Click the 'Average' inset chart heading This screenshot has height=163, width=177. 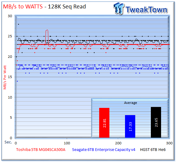[x=130, y=103]
